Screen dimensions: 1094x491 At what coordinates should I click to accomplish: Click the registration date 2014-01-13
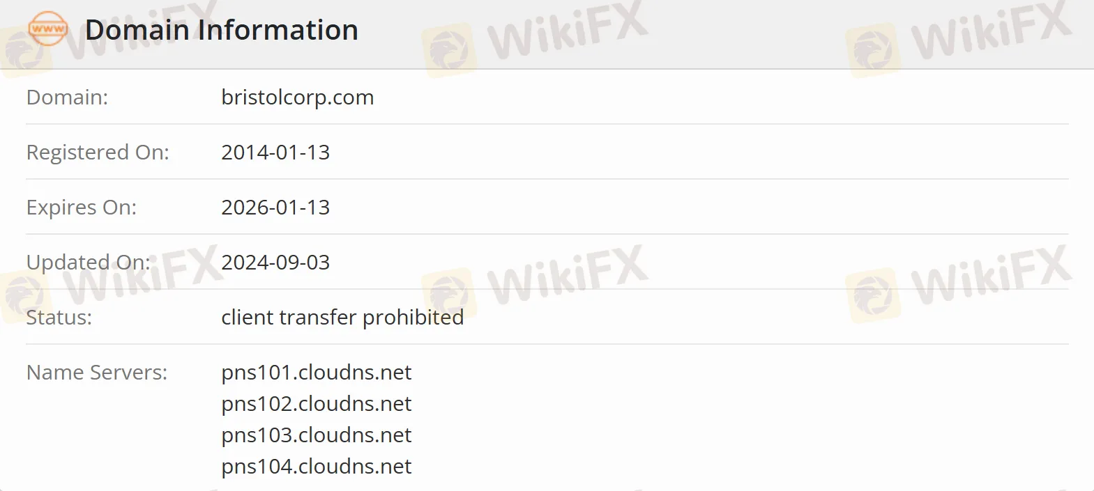pos(275,153)
